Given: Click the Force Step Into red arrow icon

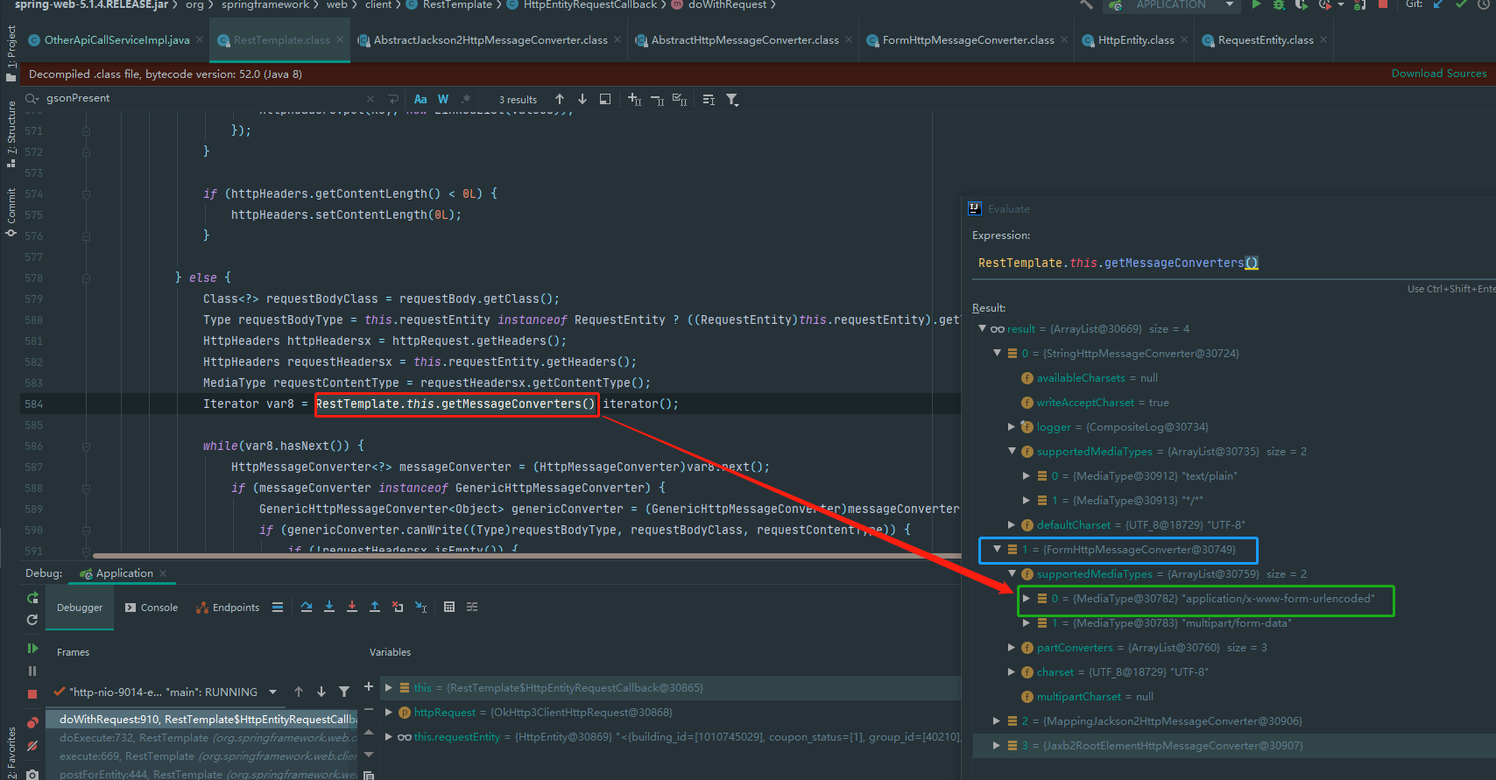Looking at the screenshot, I should pos(352,607).
